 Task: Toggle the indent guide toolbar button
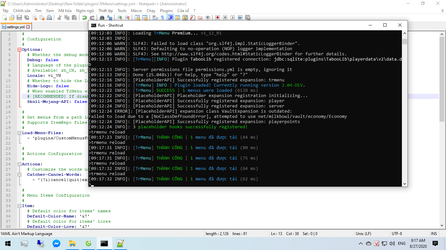click(x=170, y=18)
